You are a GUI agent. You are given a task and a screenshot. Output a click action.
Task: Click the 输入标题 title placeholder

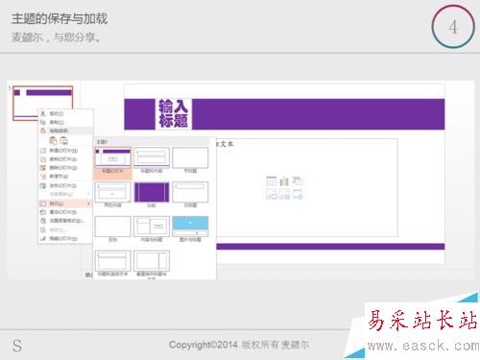coord(173,114)
